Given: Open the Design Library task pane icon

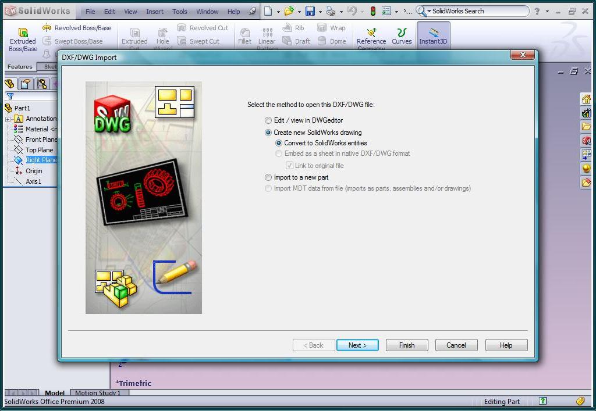Looking at the screenshot, I should [586, 113].
